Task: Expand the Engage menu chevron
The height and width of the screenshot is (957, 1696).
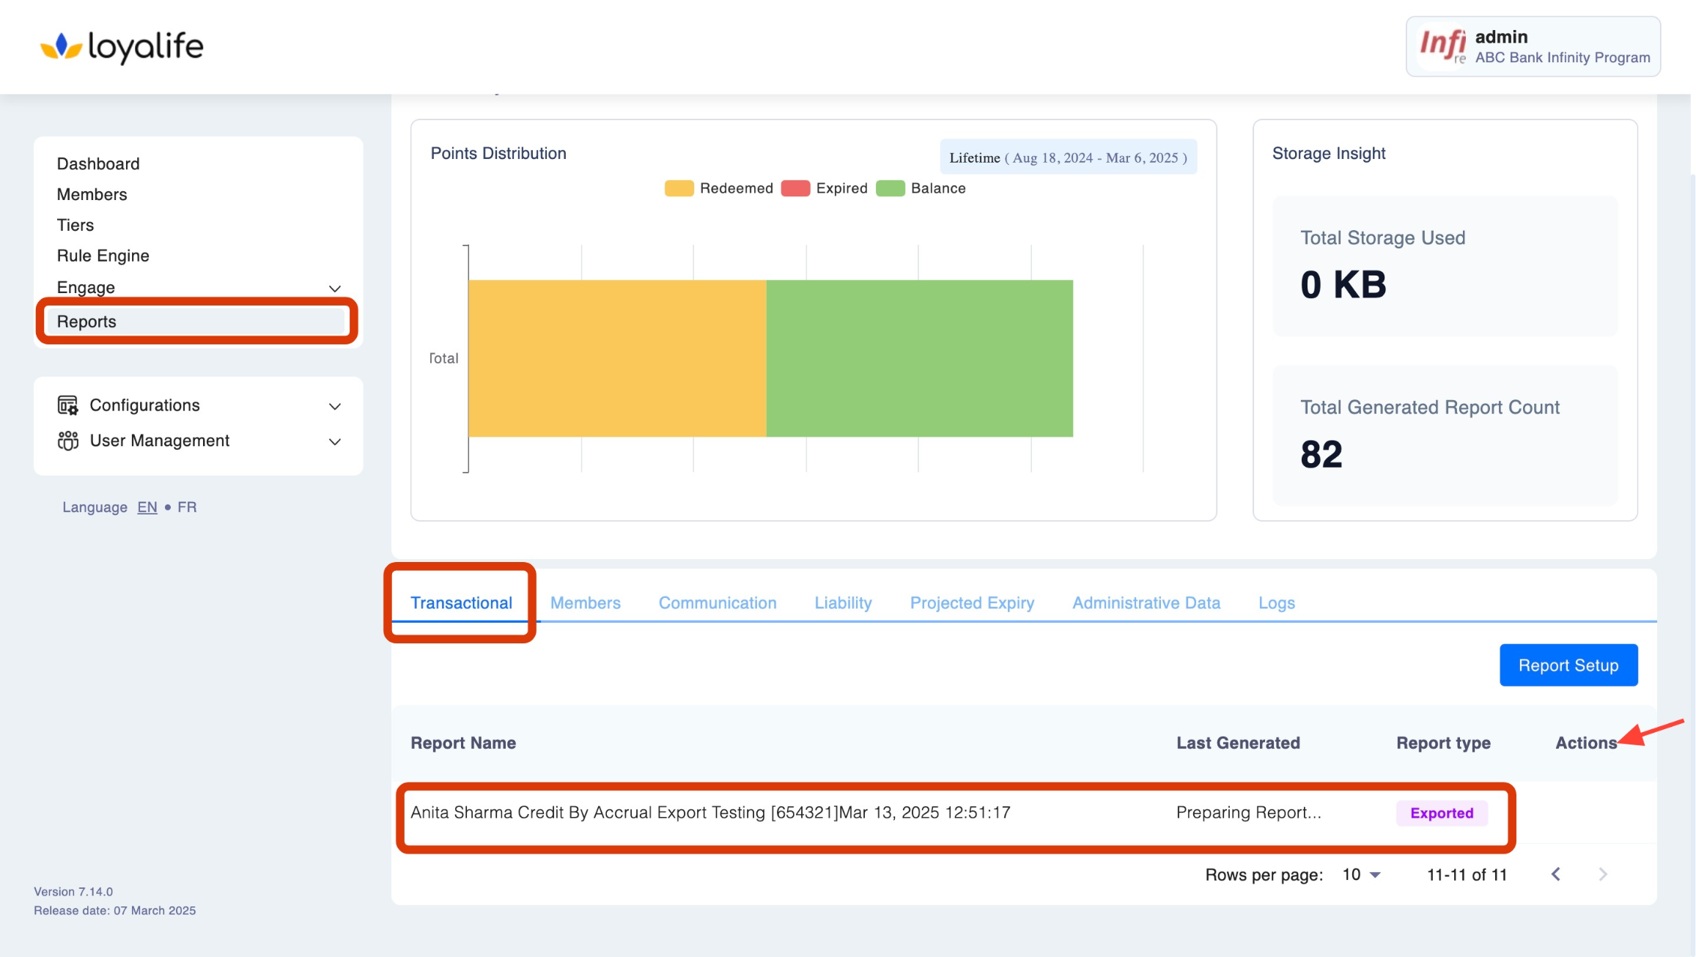Action: point(335,288)
